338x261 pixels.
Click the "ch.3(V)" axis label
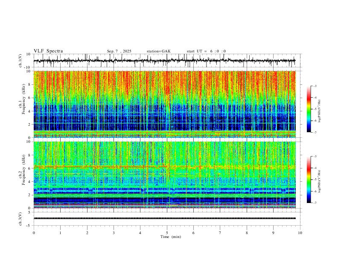(20, 219)
